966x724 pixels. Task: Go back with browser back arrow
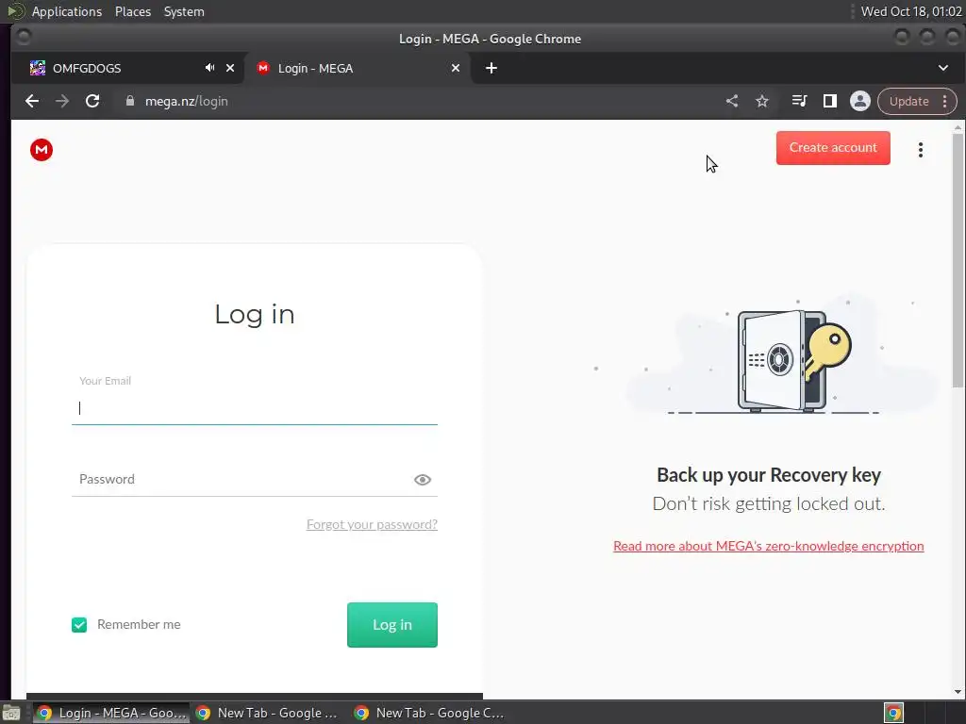pyautogui.click(x=32, y=101)
